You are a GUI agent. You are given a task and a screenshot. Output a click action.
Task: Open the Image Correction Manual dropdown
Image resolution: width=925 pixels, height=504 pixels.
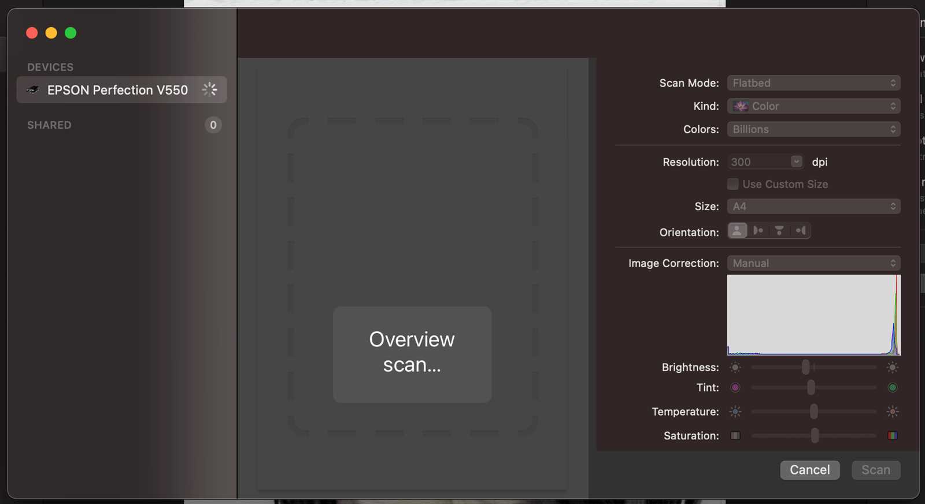point(813,263)
